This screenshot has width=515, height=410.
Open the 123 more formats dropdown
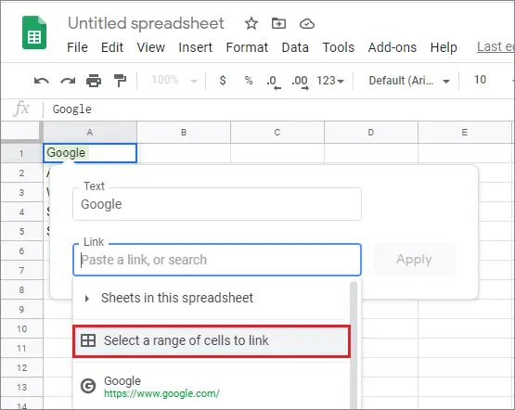tap(330, 81)
